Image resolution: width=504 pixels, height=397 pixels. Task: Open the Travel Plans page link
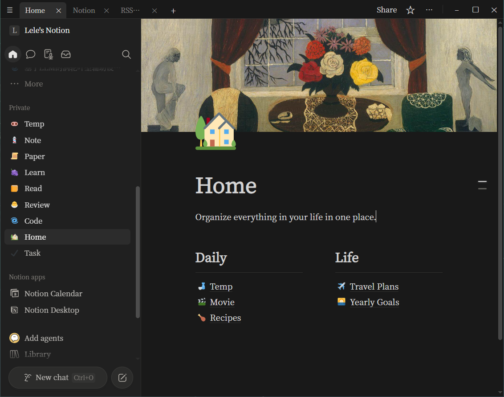[374, 286]
